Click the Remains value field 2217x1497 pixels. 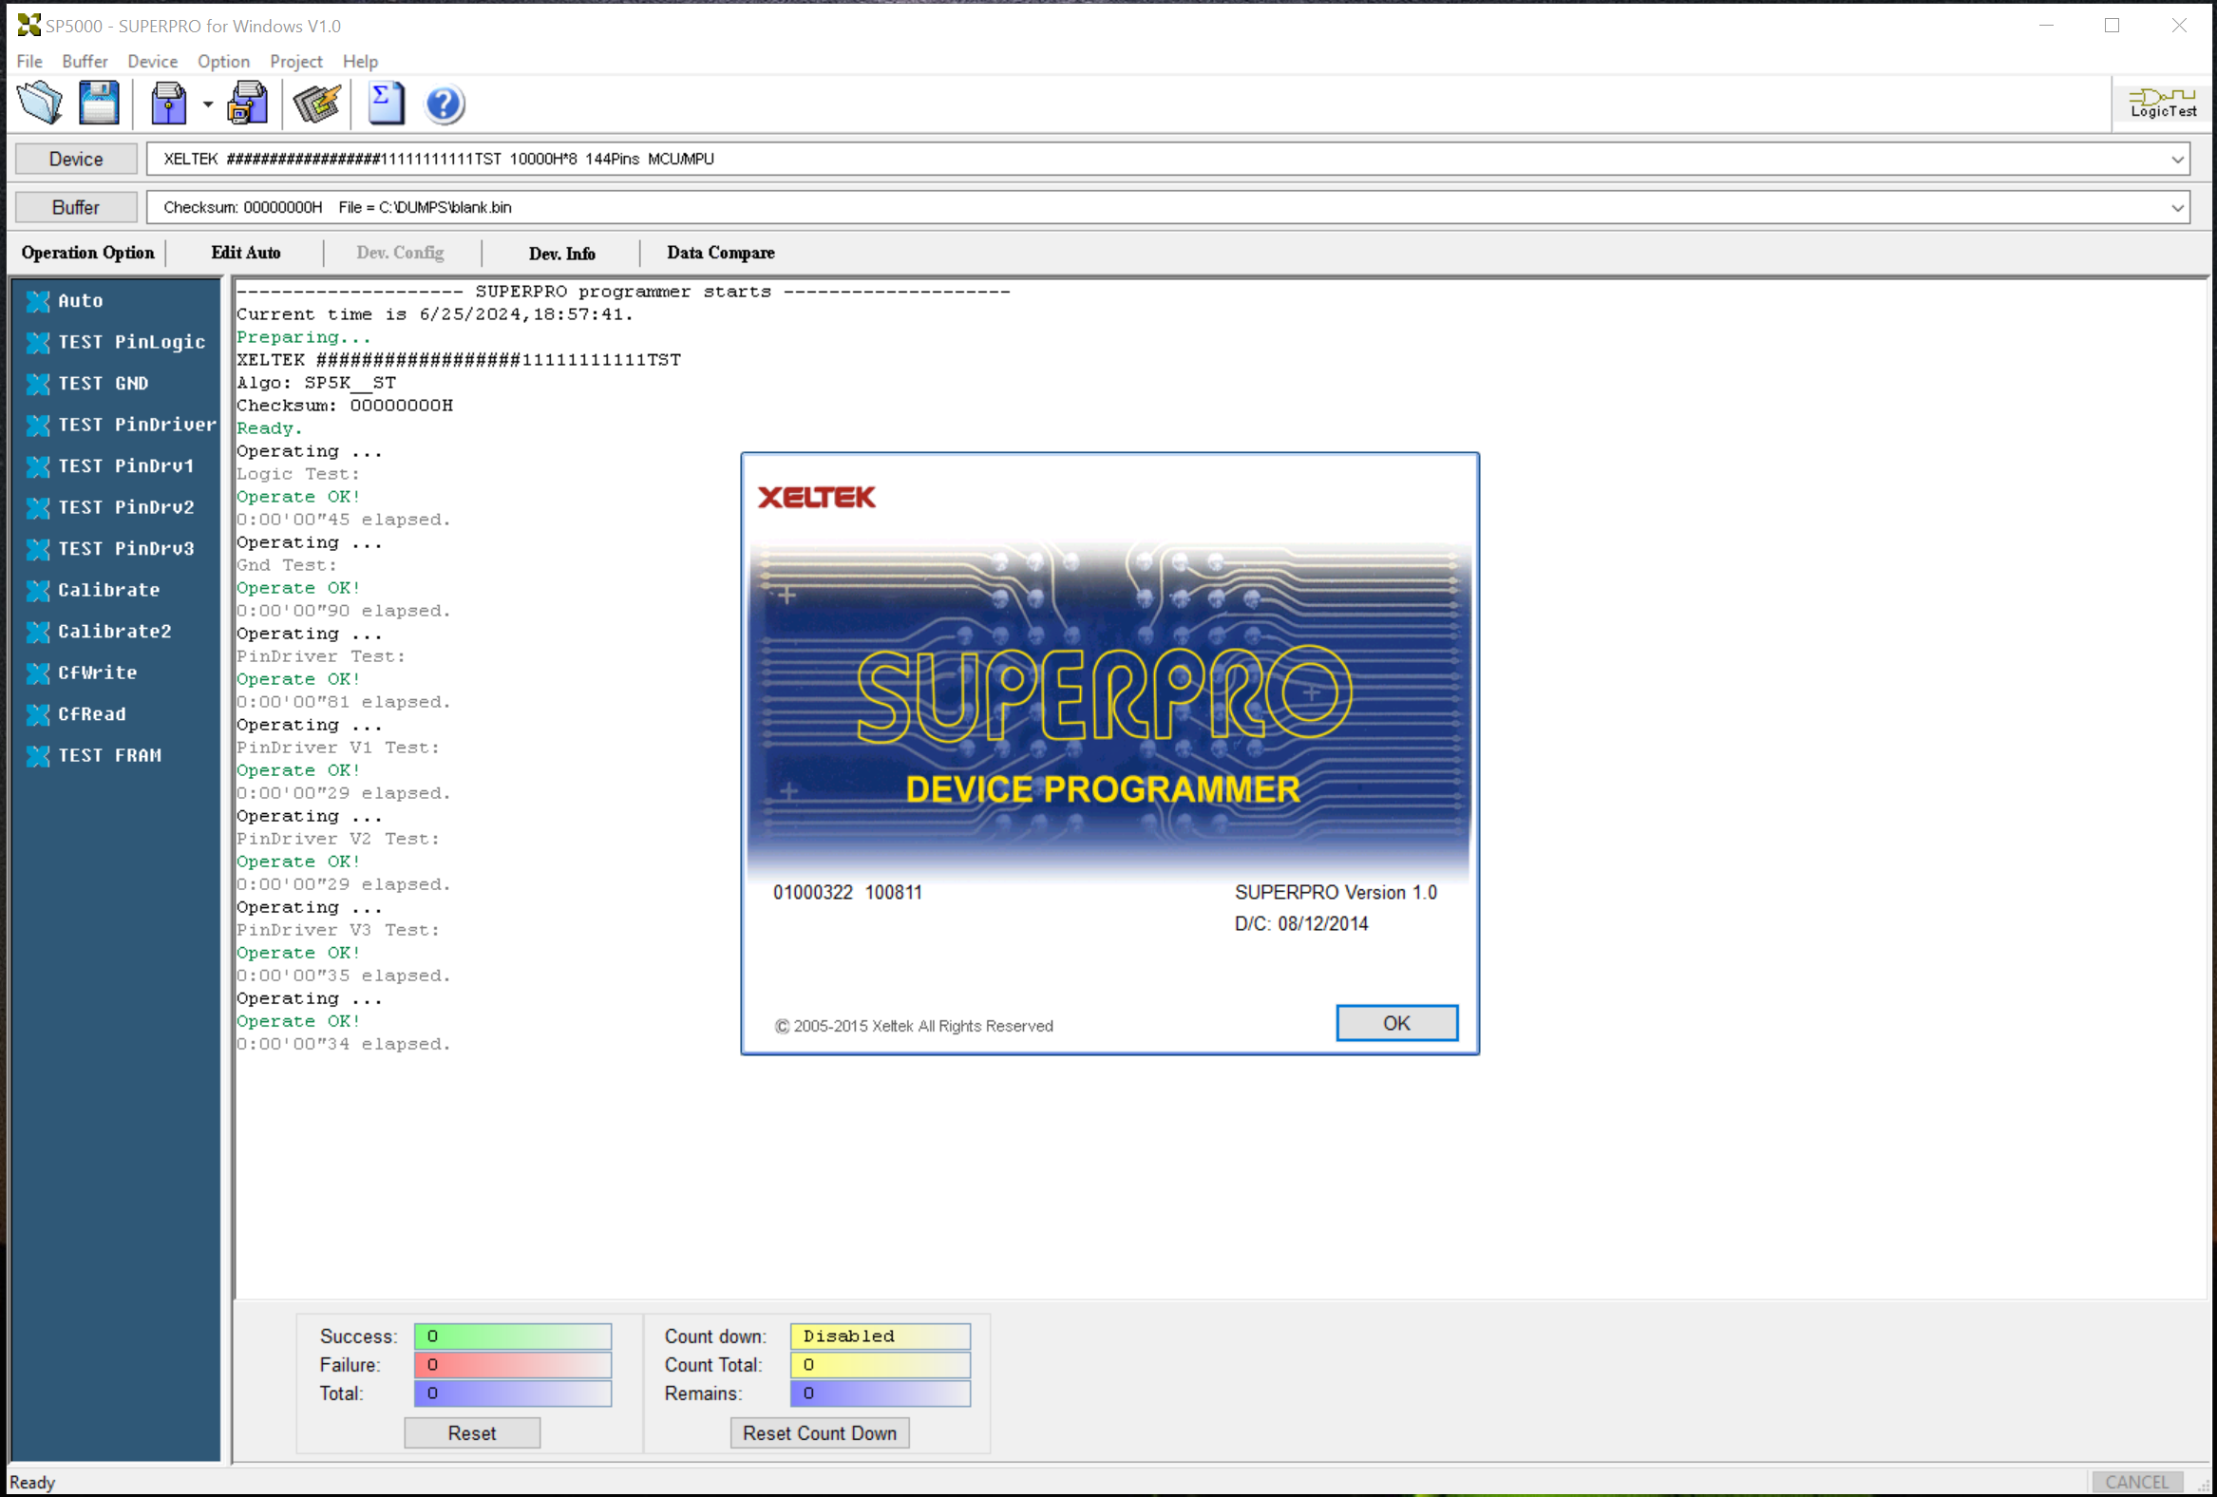point(880,1393)
